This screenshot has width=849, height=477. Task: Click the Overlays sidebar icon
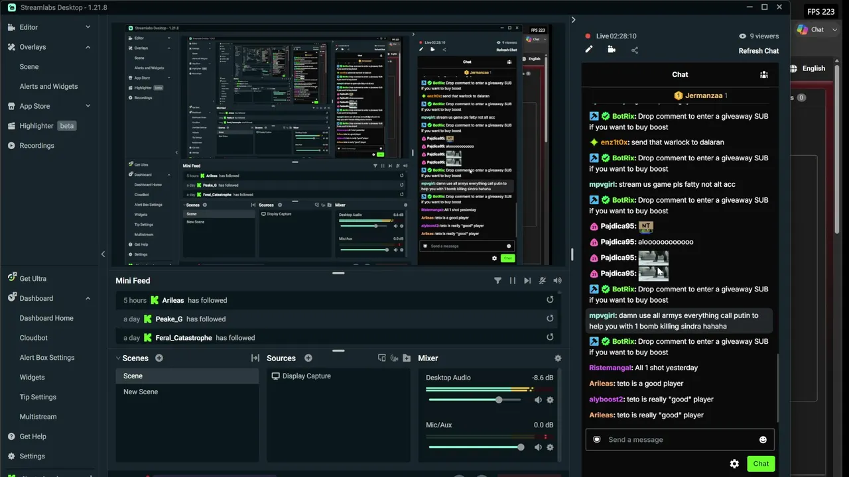(11, 47)
